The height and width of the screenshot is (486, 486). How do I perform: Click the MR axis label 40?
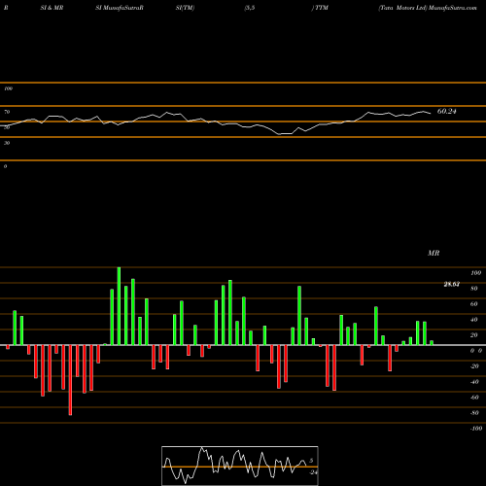pos(474,320)
